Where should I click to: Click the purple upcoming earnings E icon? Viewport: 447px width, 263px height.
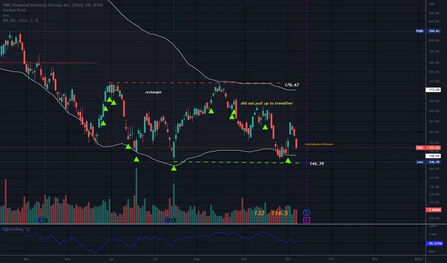coord(306,220)
